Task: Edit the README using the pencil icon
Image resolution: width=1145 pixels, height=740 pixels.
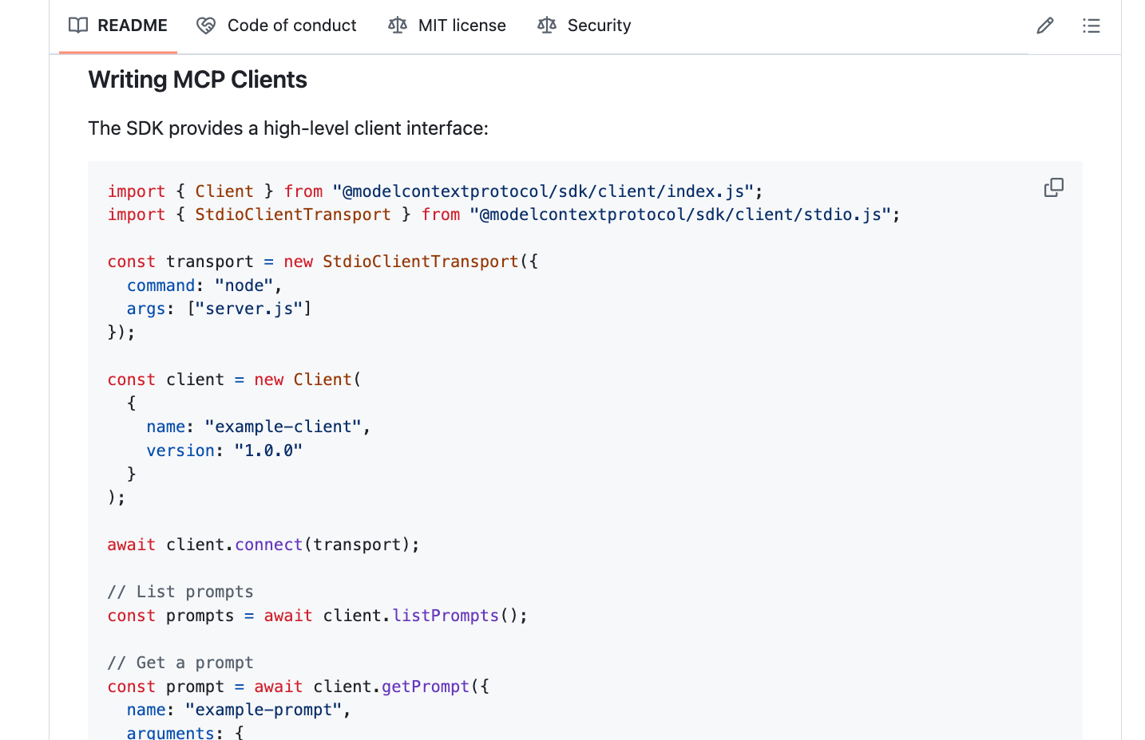Action: point(1045,26)
